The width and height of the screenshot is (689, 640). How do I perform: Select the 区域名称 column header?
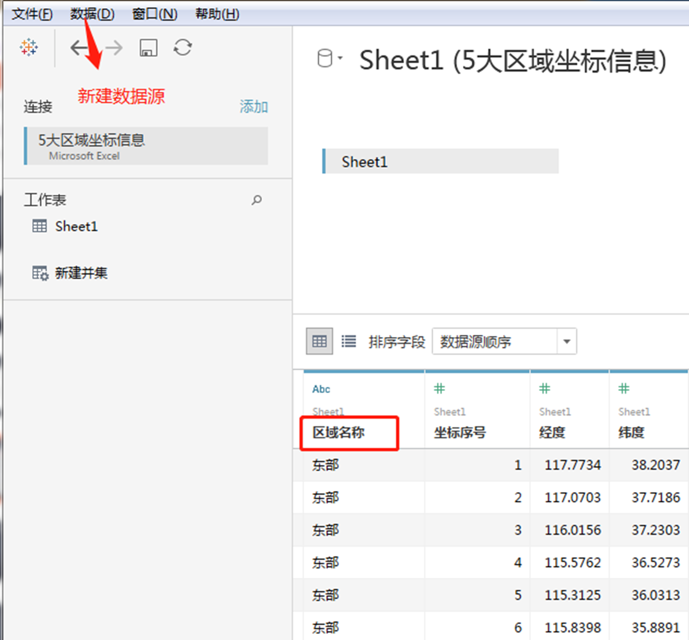339,432
